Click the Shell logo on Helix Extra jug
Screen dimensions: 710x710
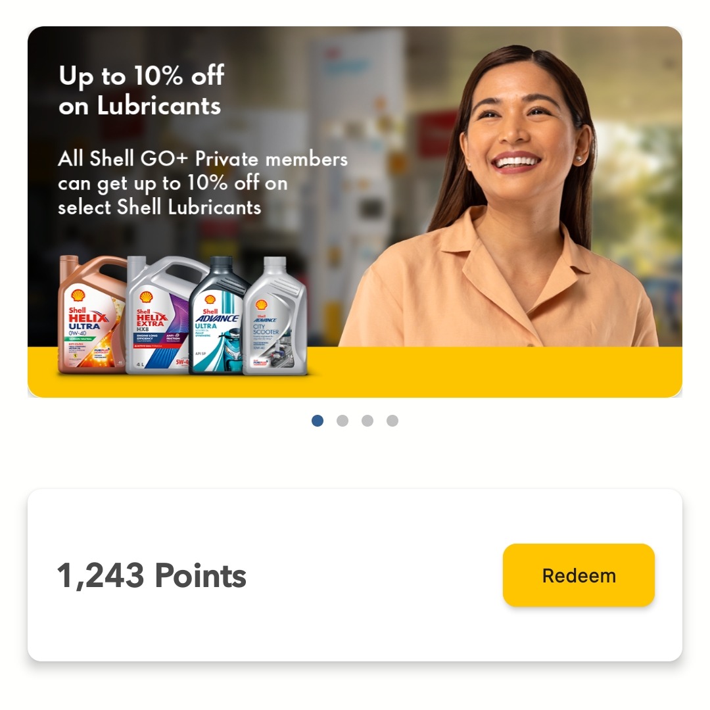(146, 298)
